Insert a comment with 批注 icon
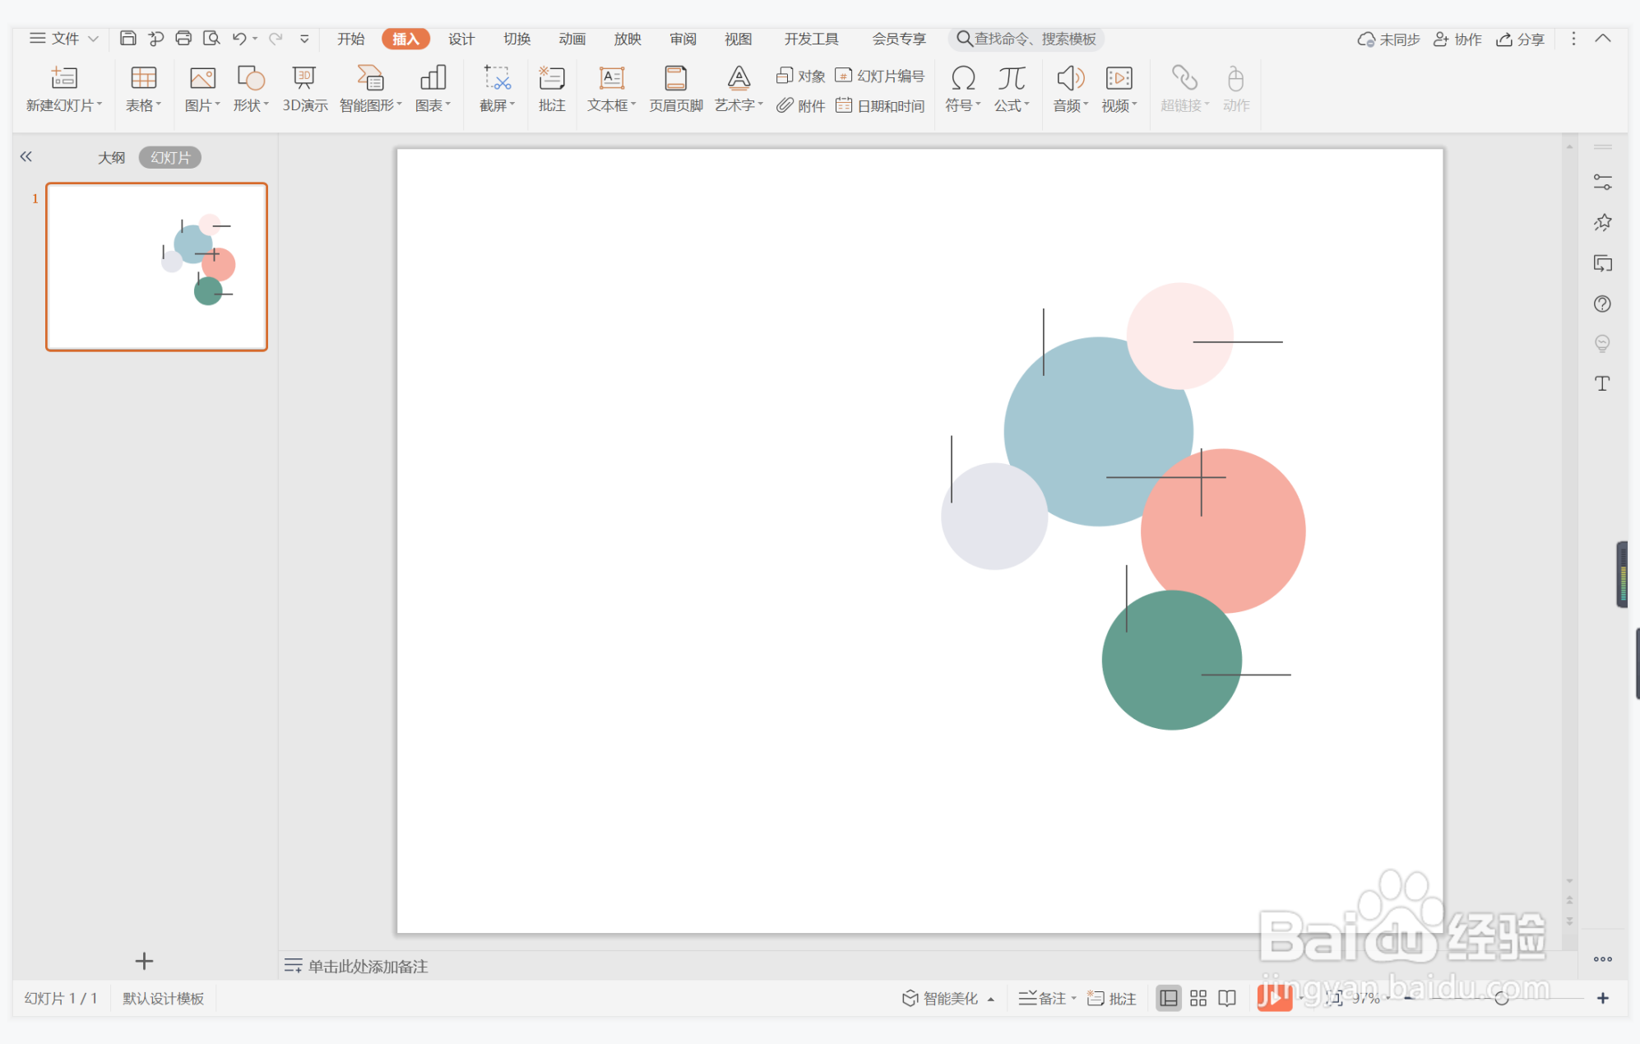1640x1044 pixels. 552,79
